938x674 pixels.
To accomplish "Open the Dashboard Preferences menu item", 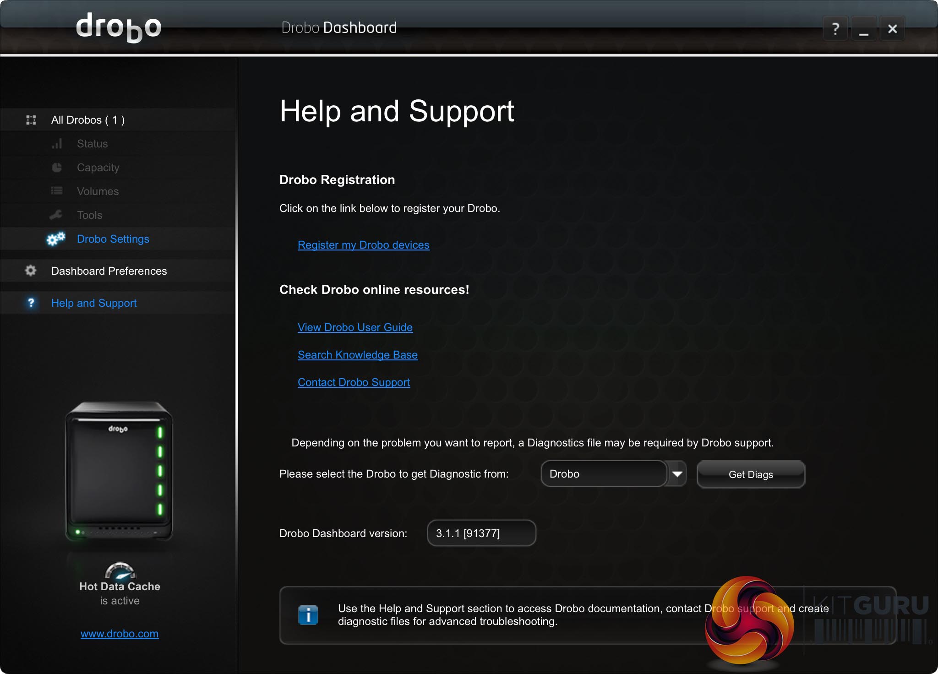I will (x=109, y=271).
